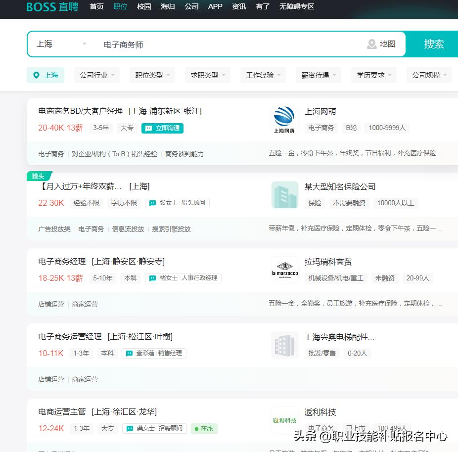Click the chat bubble next to 褚女士

click(152, 278)
